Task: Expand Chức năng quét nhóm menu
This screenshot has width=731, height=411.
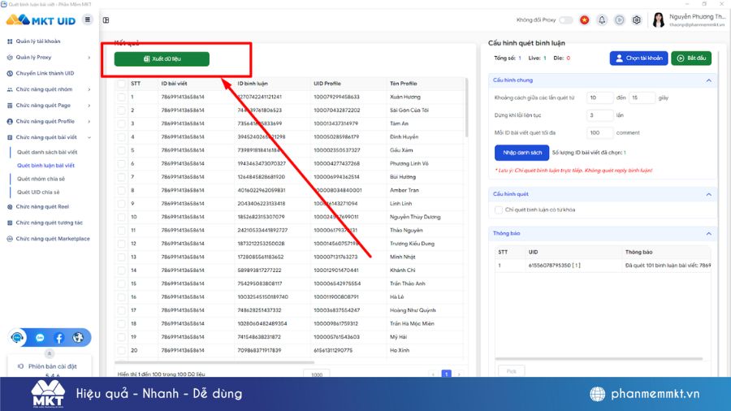Action: coord(89,89)
